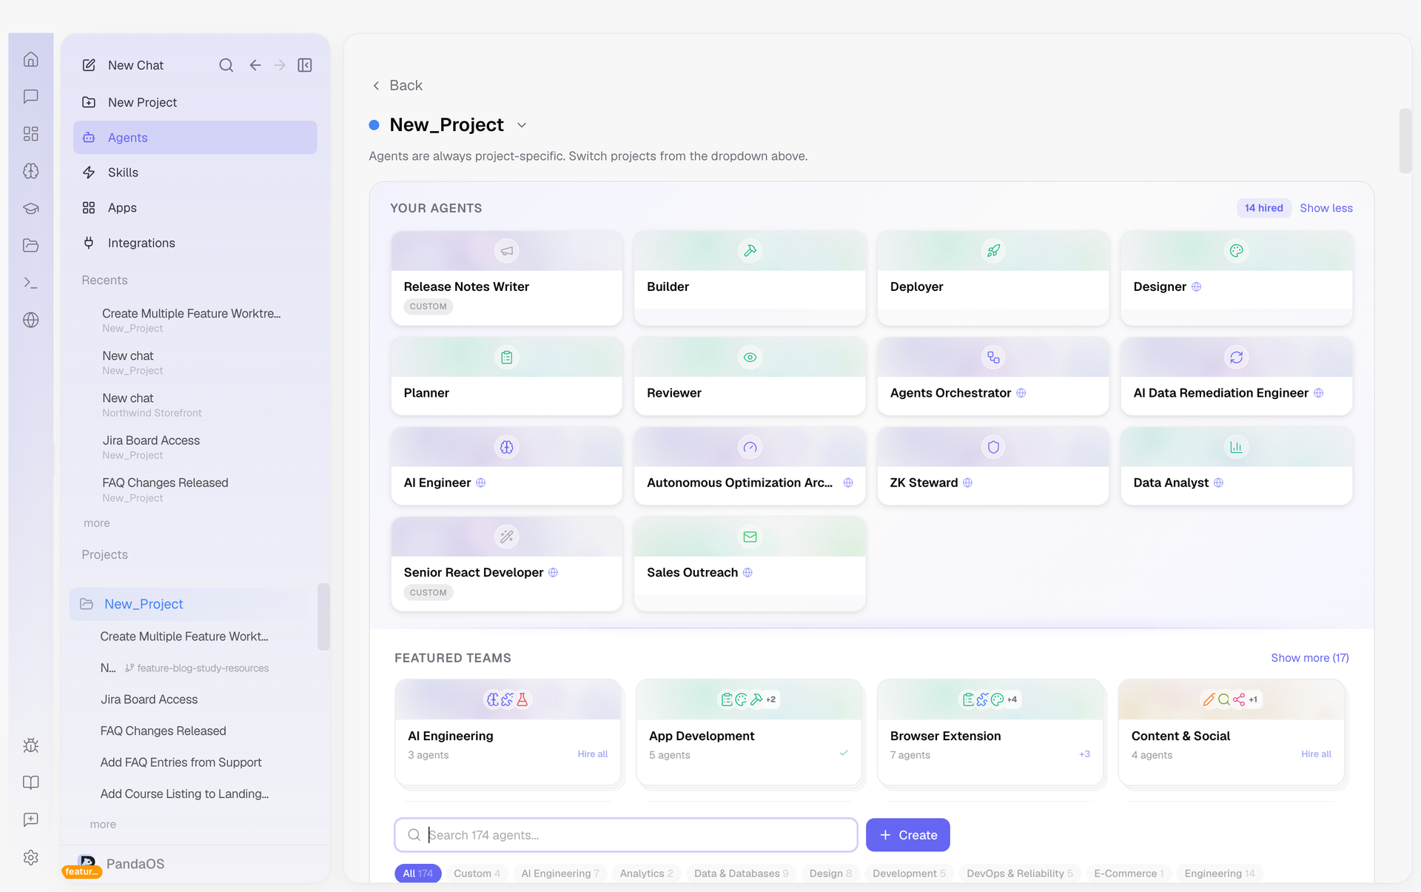Open the terminal prompt icon in left rail
This screenshot has height=892, width=1421.
(30, 283)
